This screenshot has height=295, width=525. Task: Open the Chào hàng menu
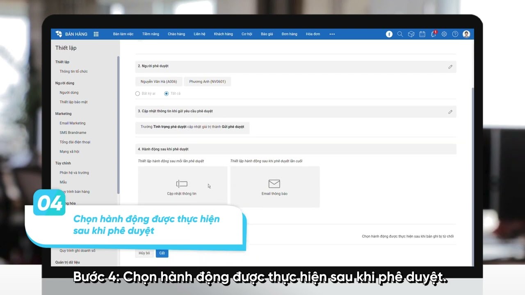(176, 34)
